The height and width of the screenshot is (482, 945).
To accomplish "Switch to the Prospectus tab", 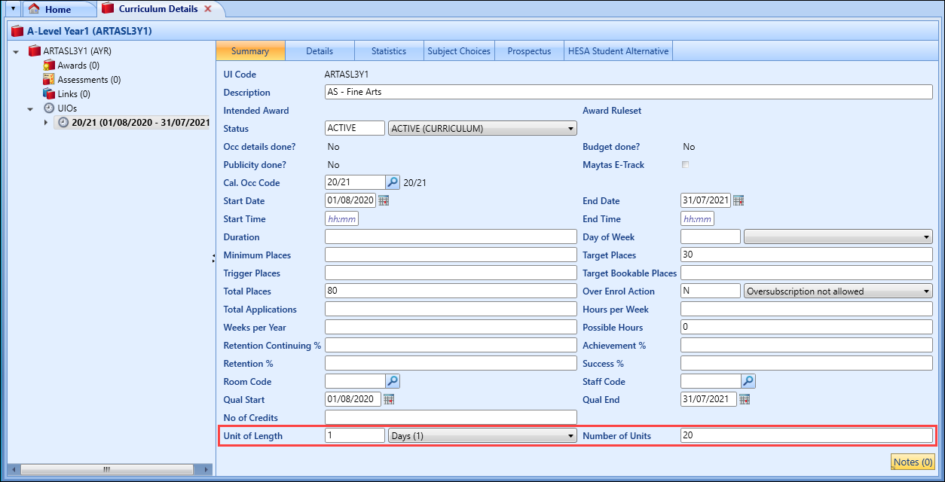I will click(x=529, y=51).
